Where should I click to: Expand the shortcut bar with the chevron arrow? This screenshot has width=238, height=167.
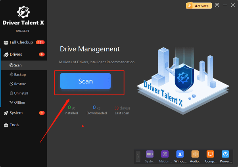(x=138, y=156)
